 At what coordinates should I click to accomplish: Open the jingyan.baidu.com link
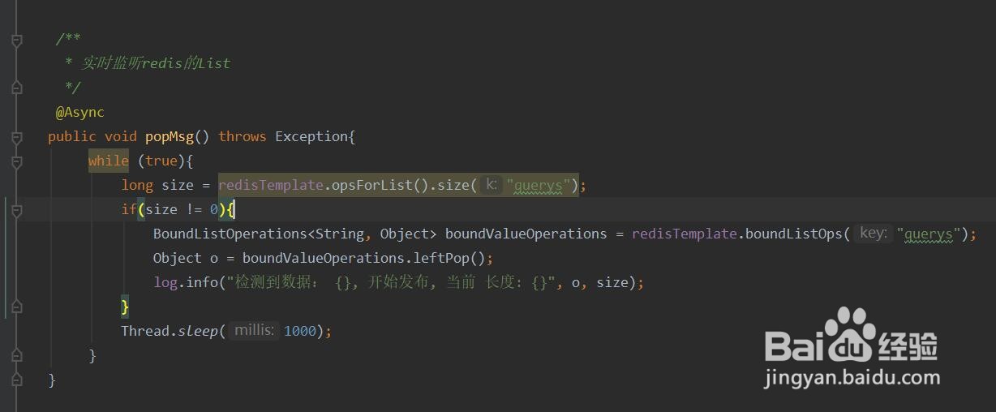(852, 378)
